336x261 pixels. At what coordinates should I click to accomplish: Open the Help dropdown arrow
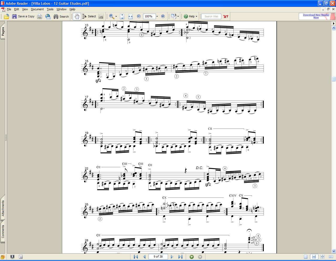coord(196,16)
